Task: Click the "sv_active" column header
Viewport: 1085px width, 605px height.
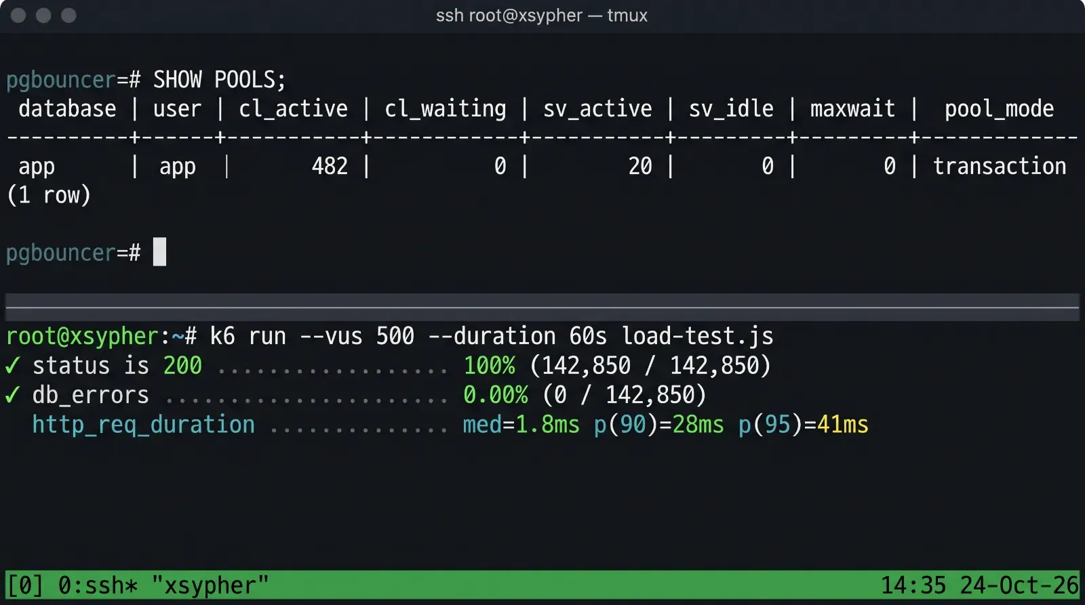Action: point(597,109)
